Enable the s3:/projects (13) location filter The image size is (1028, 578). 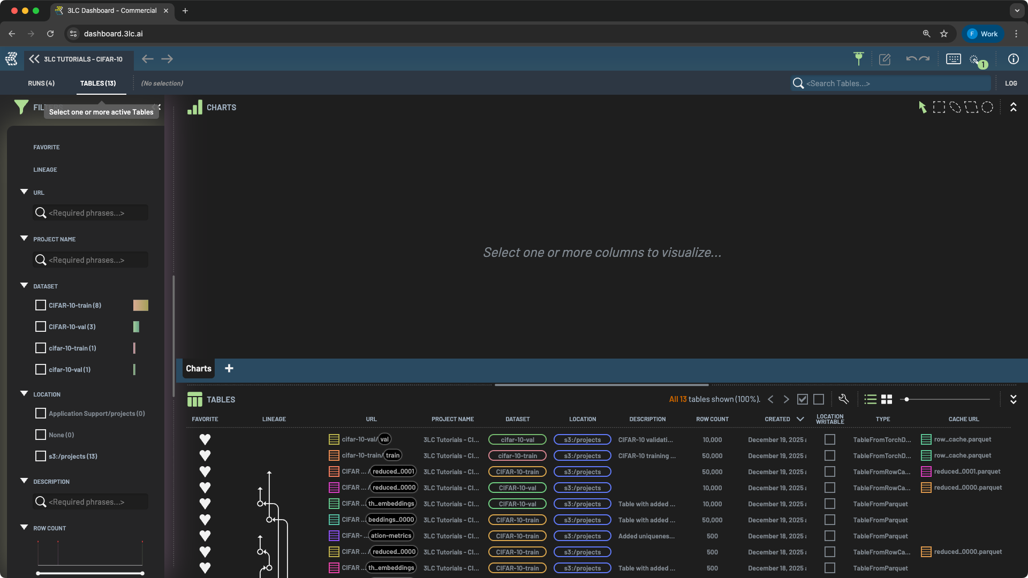pyautogui.click(x=40, y=457)
